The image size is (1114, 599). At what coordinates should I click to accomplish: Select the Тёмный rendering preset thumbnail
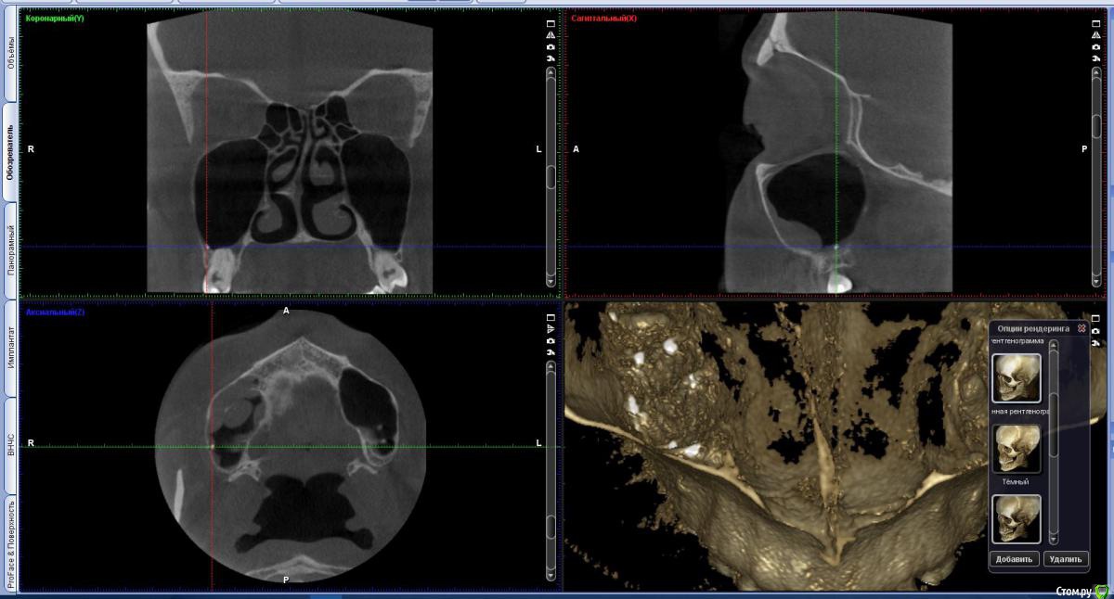[1017, 450]
